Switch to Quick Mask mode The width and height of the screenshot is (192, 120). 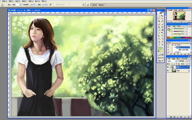coord(162,54)
